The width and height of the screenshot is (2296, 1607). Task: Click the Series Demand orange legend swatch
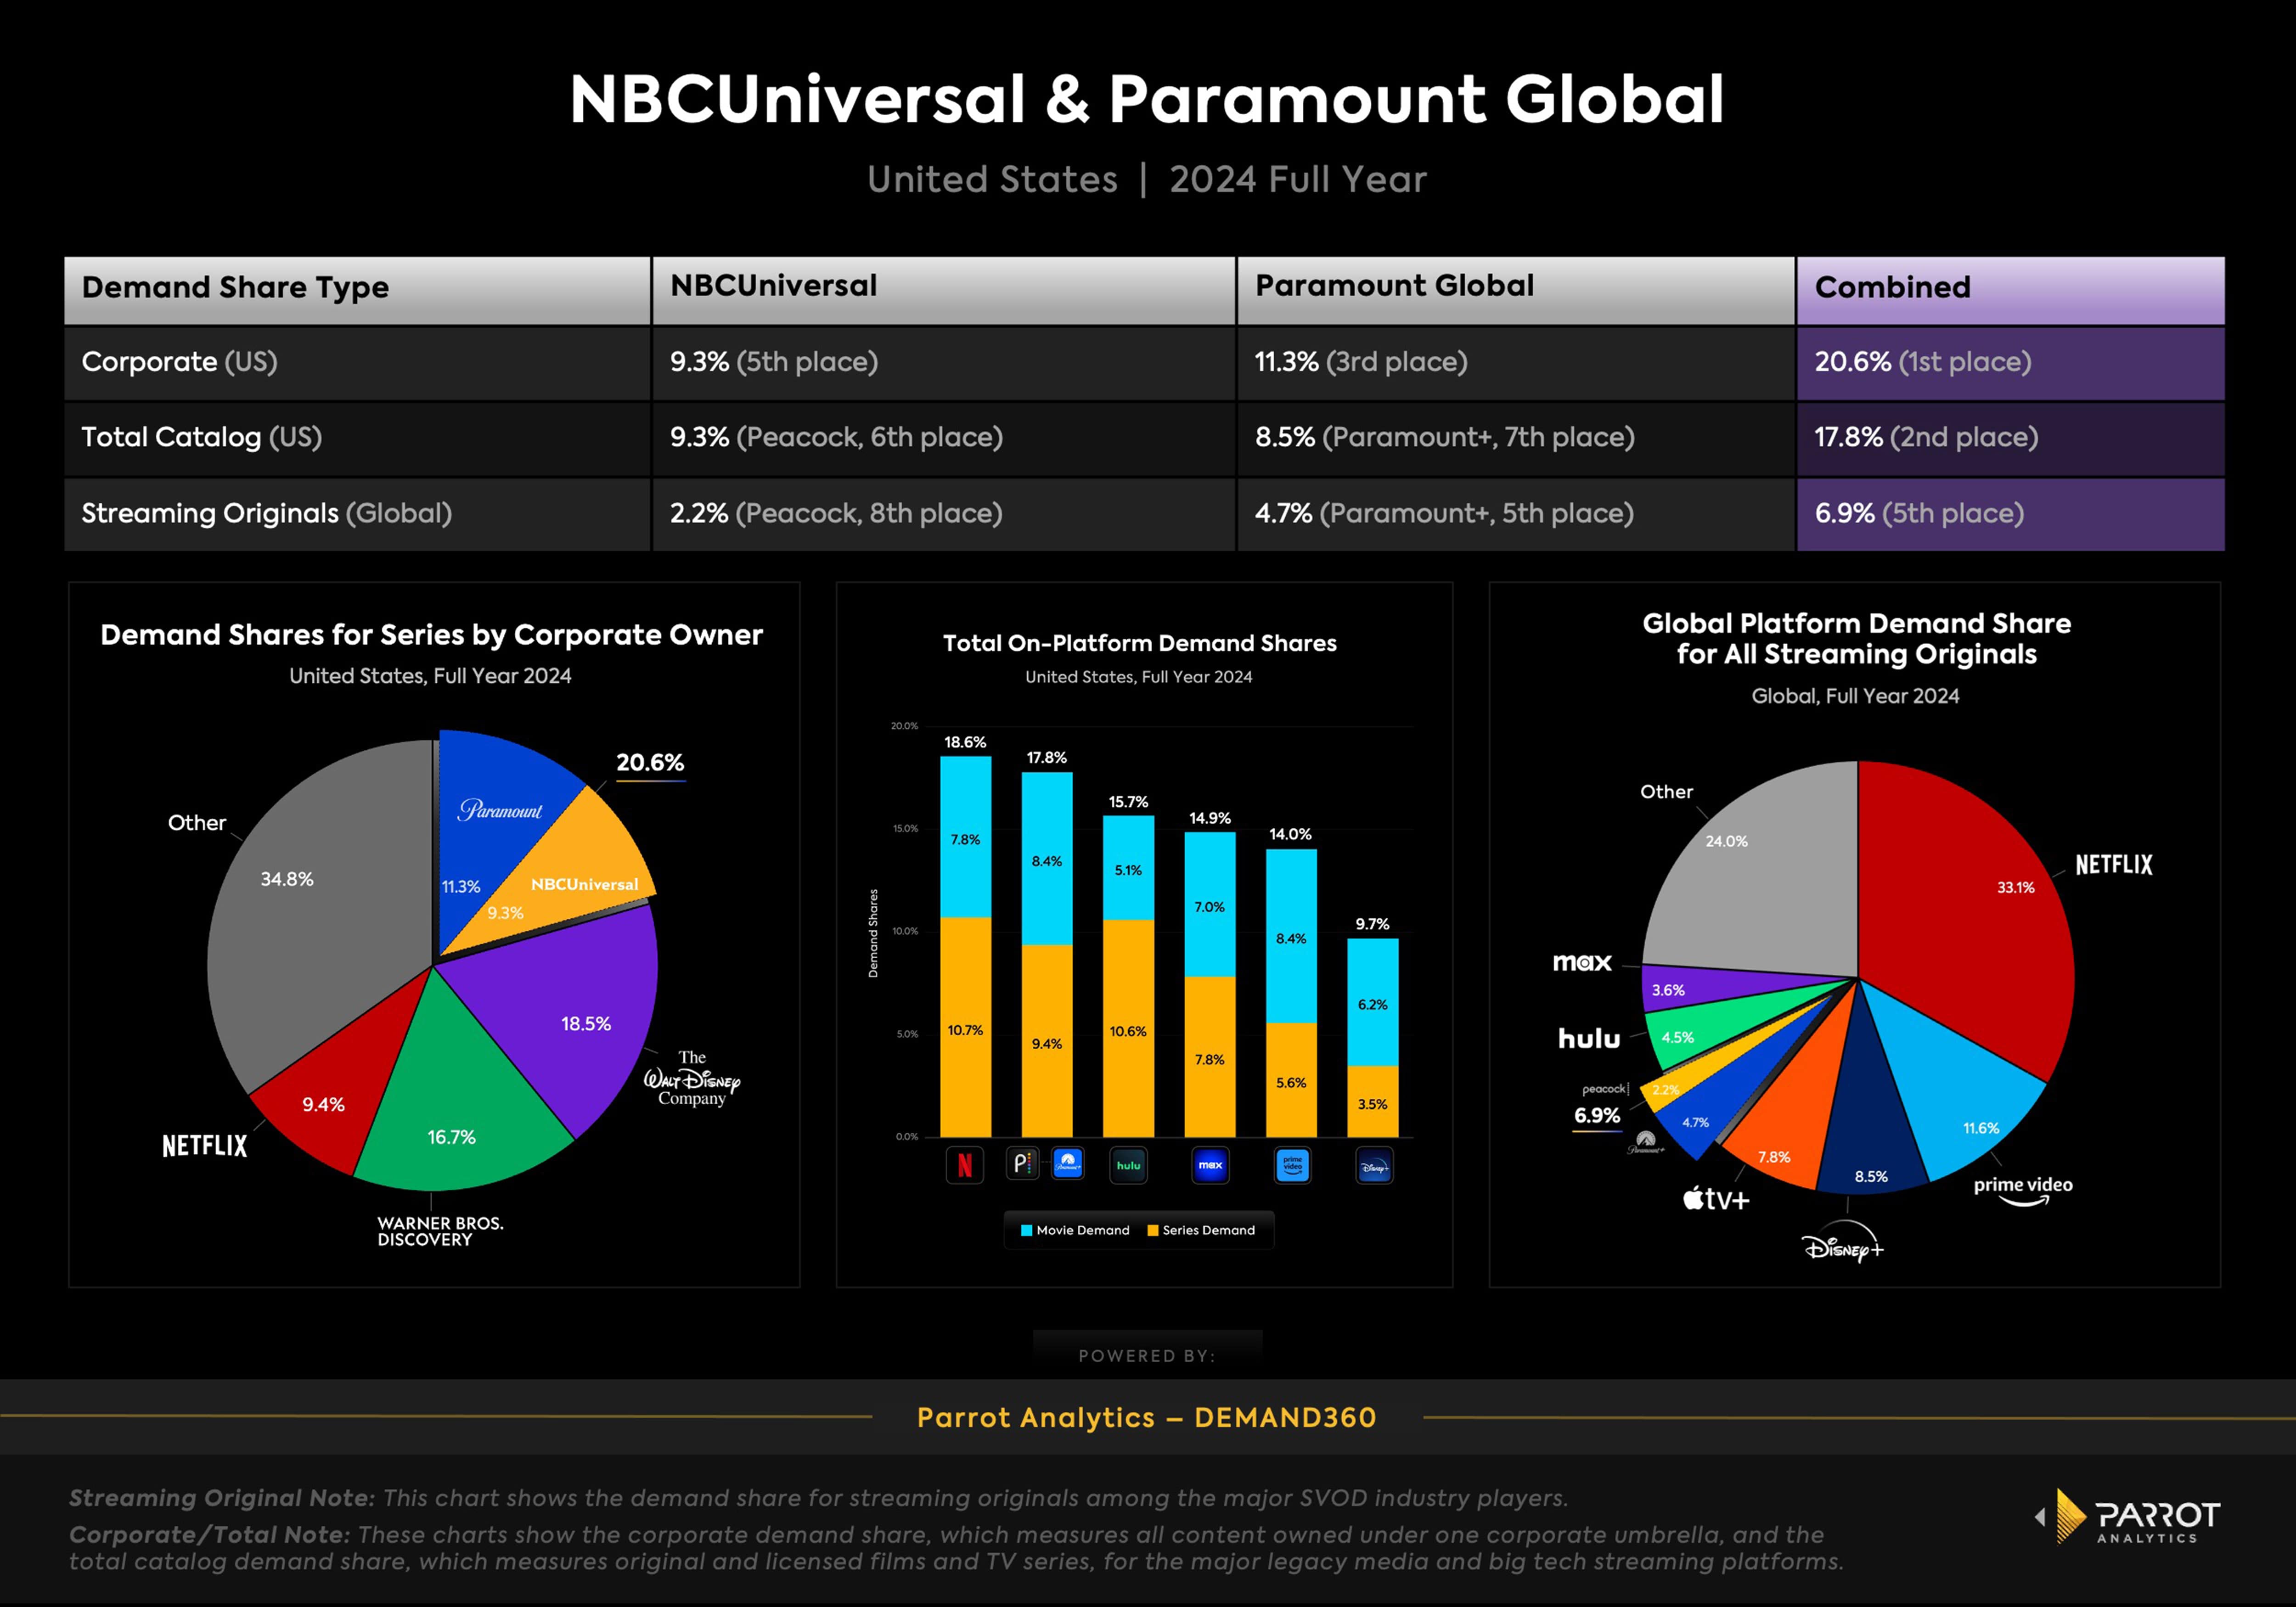point(1152,1231)
